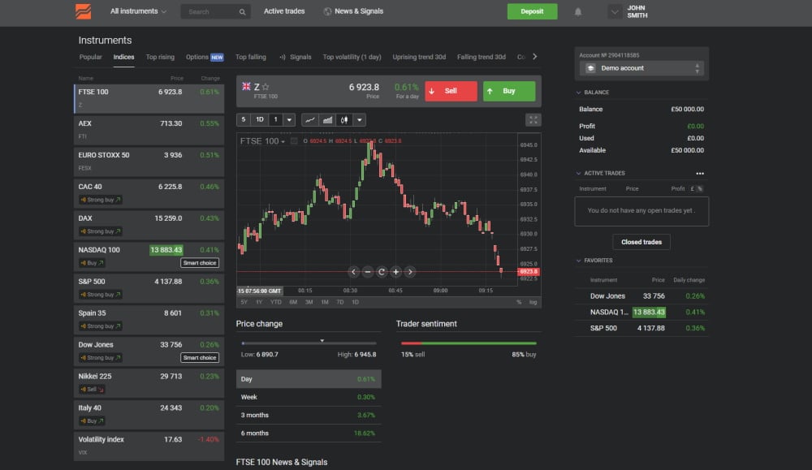Viewport: 812px width, 470px height.
Task: Toggle profit display to percent
Action: (700, 189)
